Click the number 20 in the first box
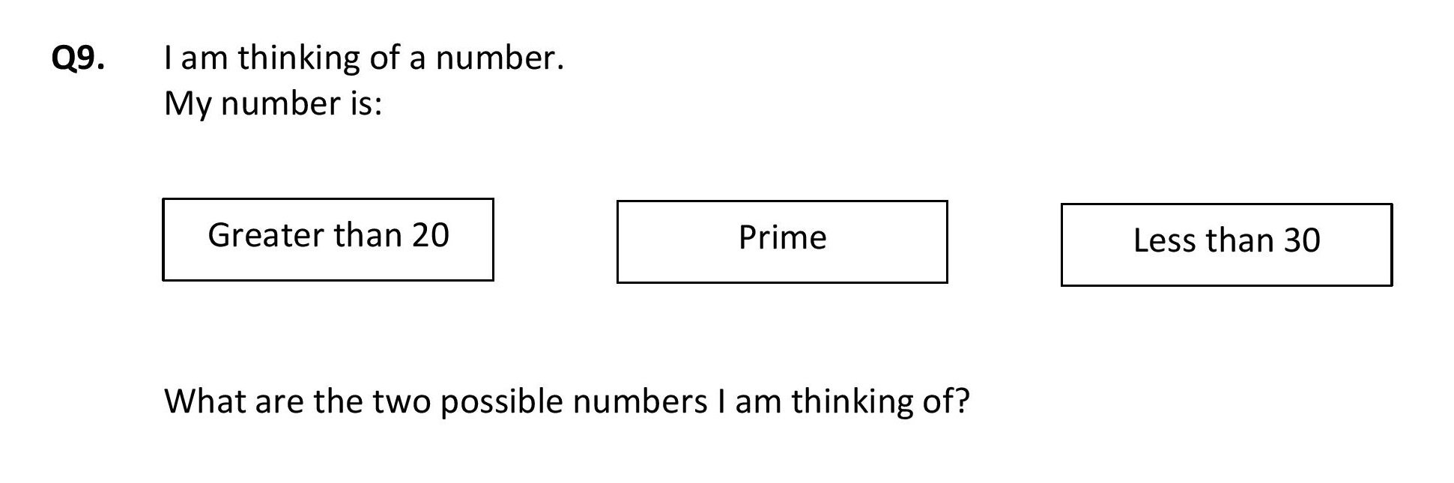Image resolution: width=1454 pixels, height=483 pixels. (x=430, y=235)
